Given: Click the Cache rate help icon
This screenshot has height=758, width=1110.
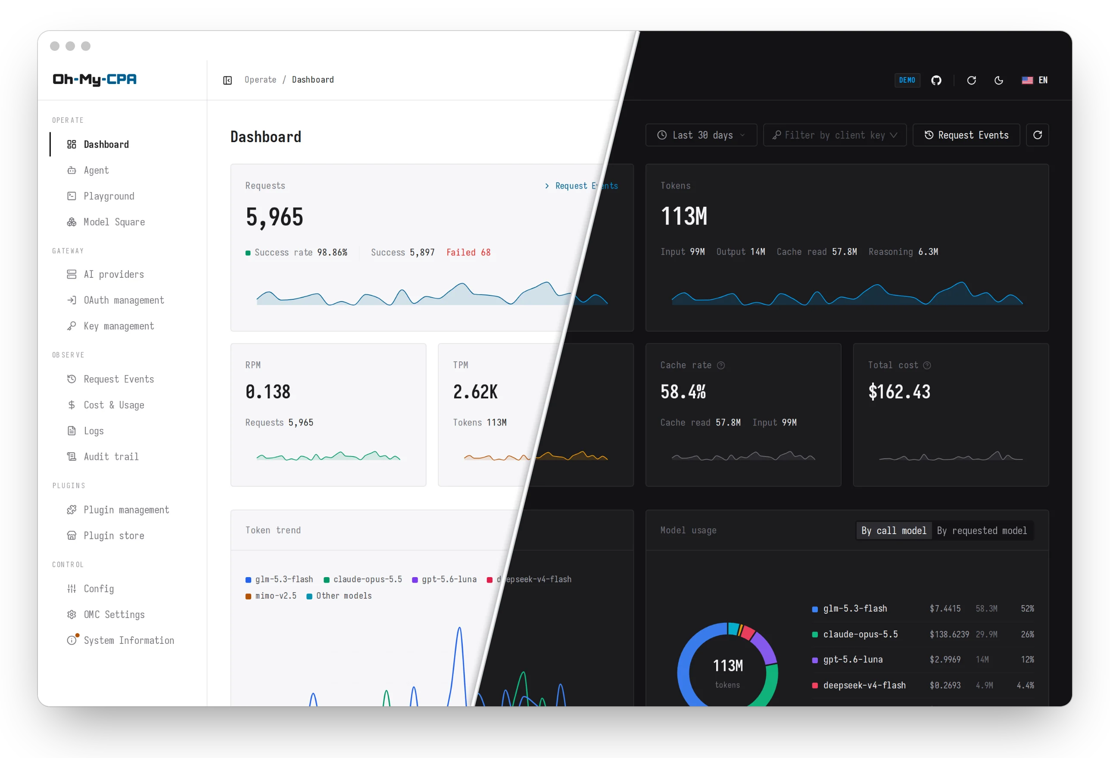Looking at the screenshot, I should [721, 365].
